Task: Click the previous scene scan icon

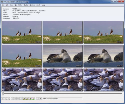Action: [x=30, y=99]
